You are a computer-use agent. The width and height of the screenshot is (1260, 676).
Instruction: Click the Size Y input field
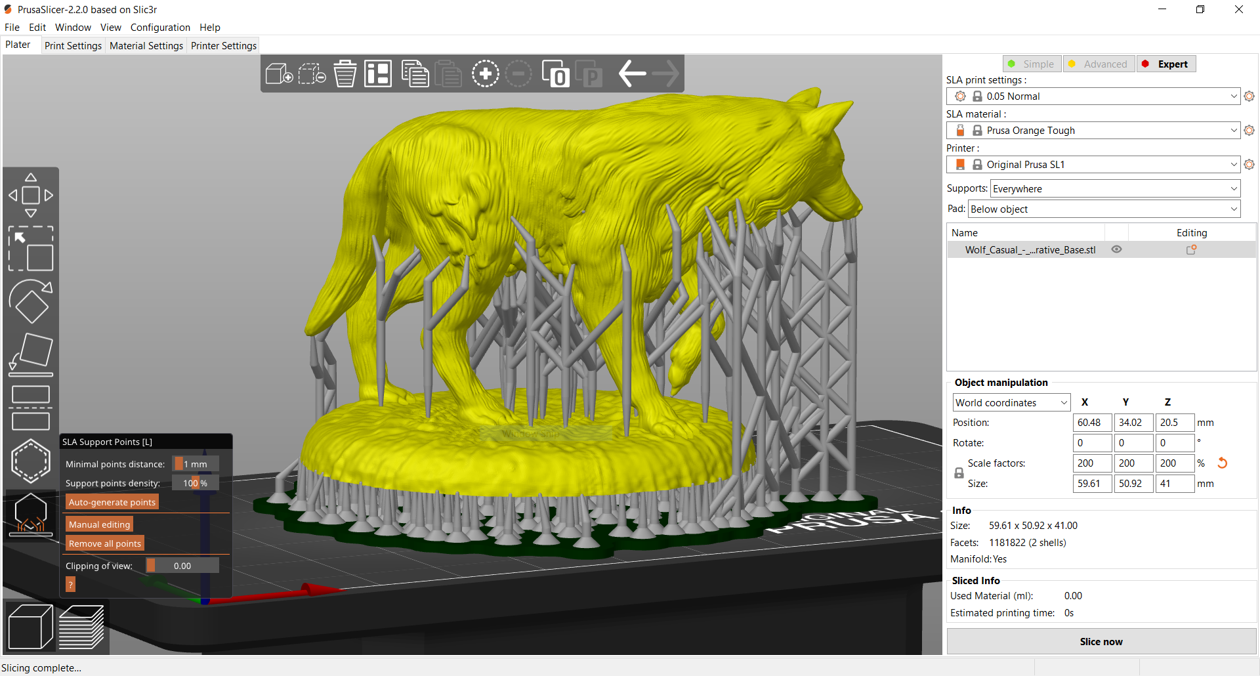click(x=1133, y=484)
